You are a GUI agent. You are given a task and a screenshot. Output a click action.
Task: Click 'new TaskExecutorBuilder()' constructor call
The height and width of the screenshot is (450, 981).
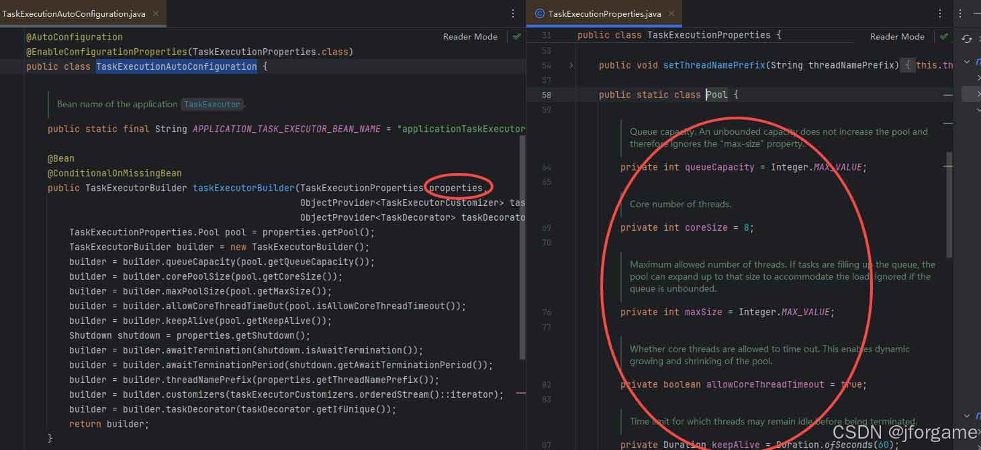[297, 247]
